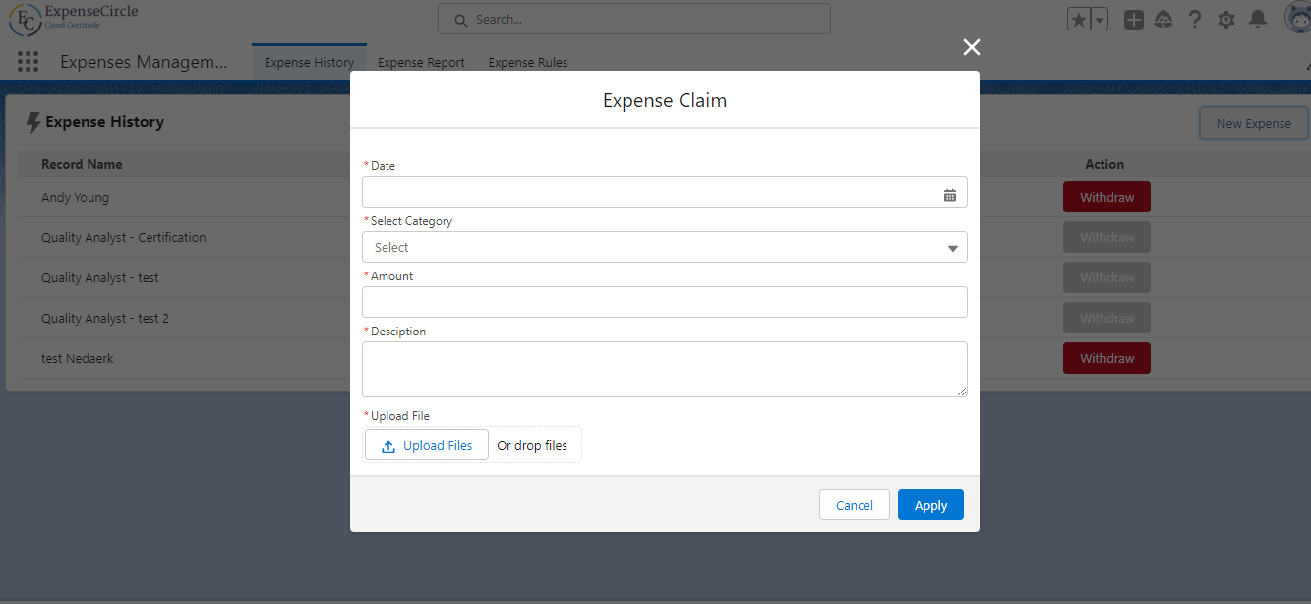Open the notifications bell icon
This screenshot has width=1311, height=604.
point(1257,20)
